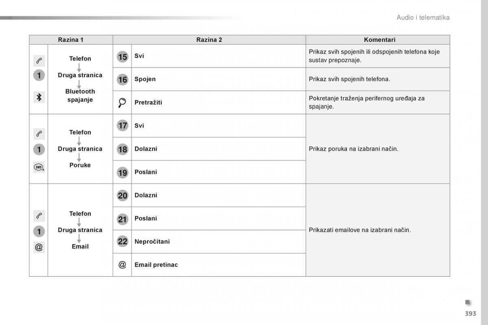This screenshot has height=325, width=488.
Task: Click the Razina 1 column header
Action: tap(71, 40)
